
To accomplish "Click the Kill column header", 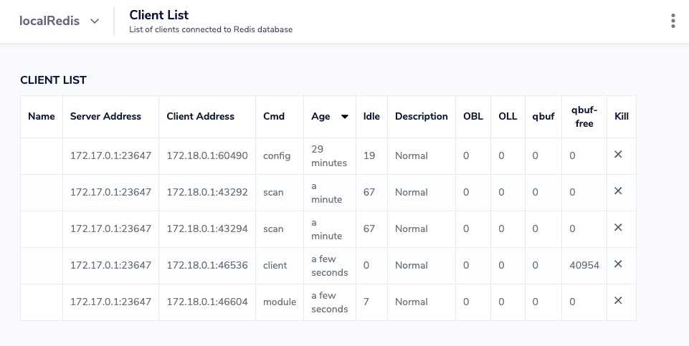I will [x=622, y=116].
